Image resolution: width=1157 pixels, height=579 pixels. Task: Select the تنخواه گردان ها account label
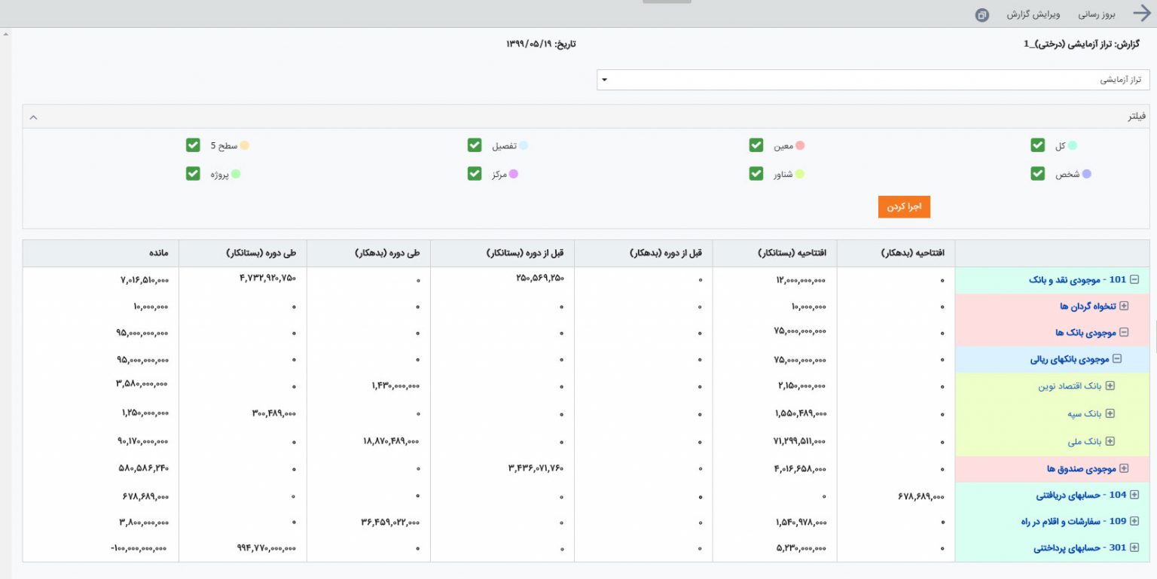tap(1088, 306)
